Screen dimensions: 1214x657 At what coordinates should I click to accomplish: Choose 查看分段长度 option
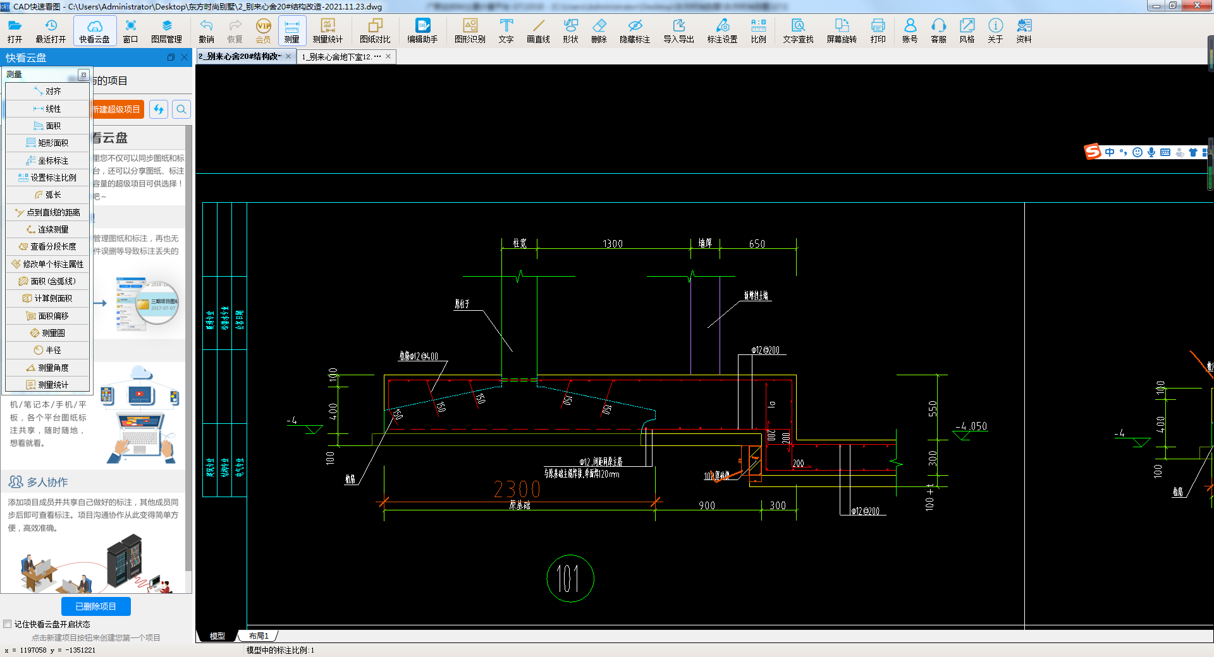click(47, 246)
